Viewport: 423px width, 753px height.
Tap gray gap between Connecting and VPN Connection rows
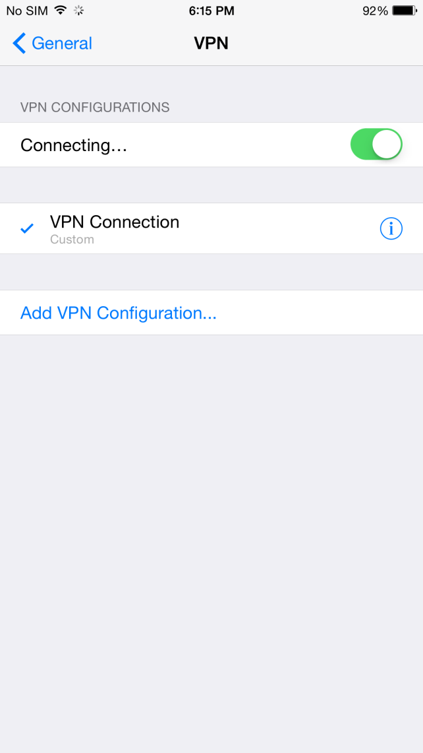211,185
